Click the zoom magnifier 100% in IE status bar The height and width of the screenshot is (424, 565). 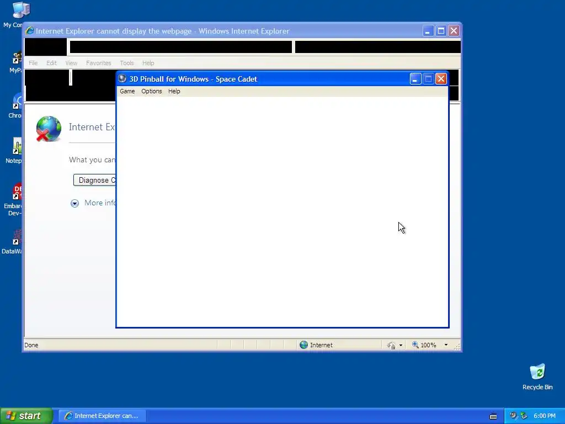pyautogui.click(x=424, y=345)
